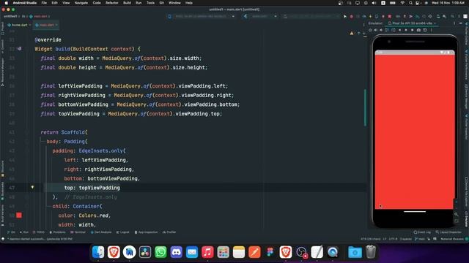Open Discord from the Dock
Viewport: 469px width, 263px height.
tap(176, 252)
